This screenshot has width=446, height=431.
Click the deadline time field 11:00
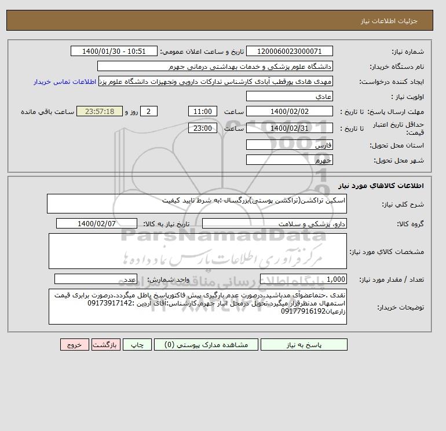coord(203,112)
